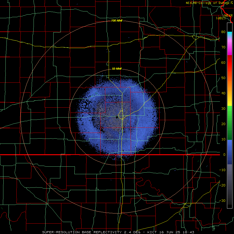Click the 30 value on the dBZ scale

pyautogui.click(x=223, y=108)
